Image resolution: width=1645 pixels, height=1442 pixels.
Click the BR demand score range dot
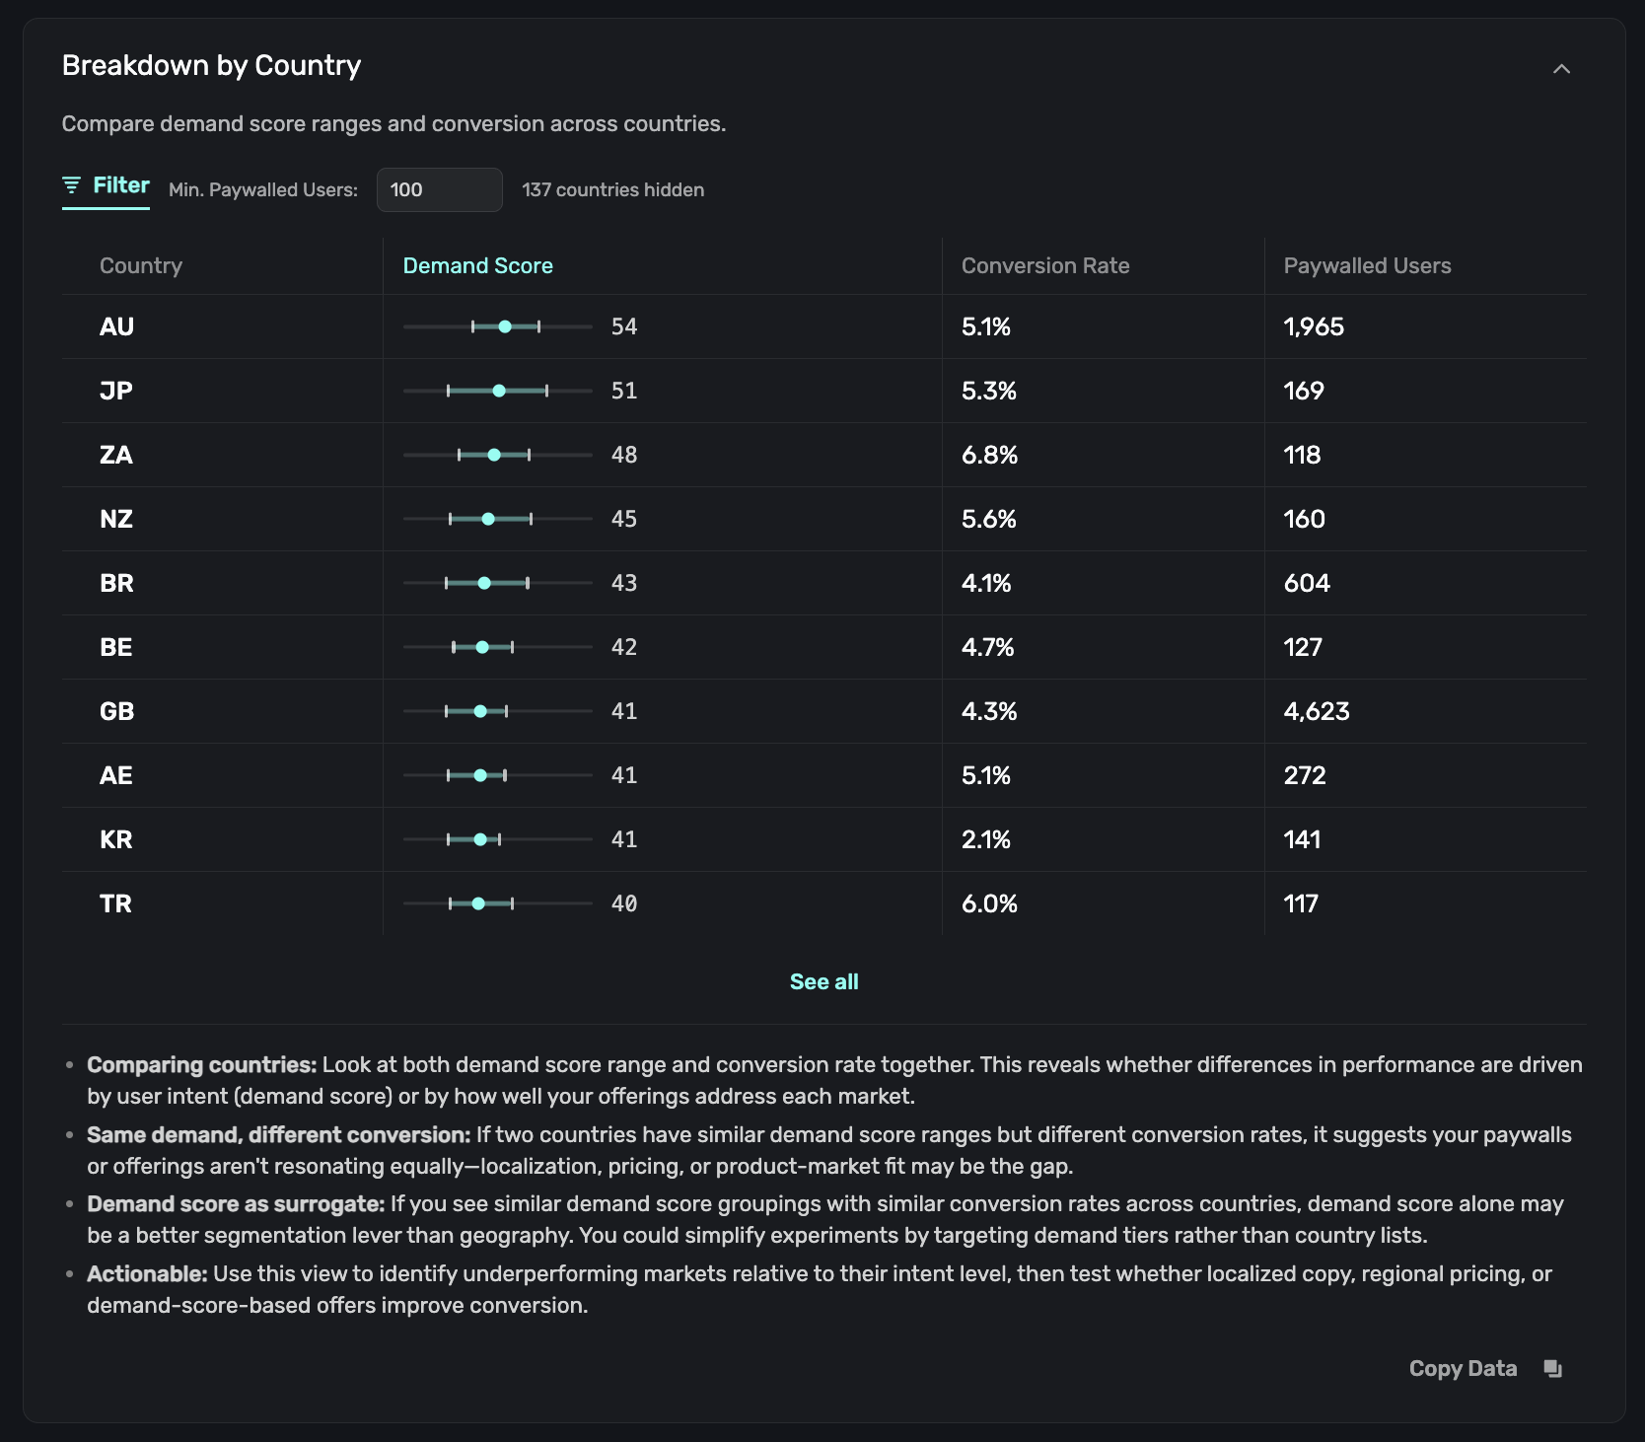coord(484,583)
